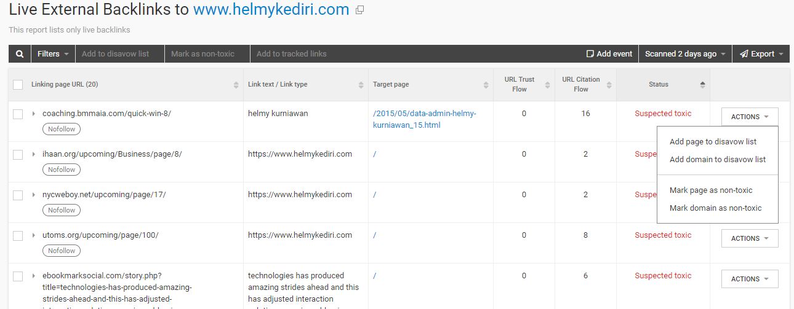This screenshot has height=309, width=794.
Task: Open target page link in ebookmarksocial.com row
Action: [374, 276]
